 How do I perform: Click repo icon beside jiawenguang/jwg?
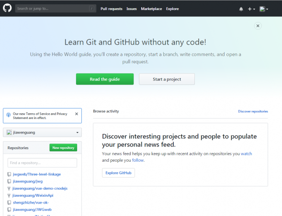point(9,181)
